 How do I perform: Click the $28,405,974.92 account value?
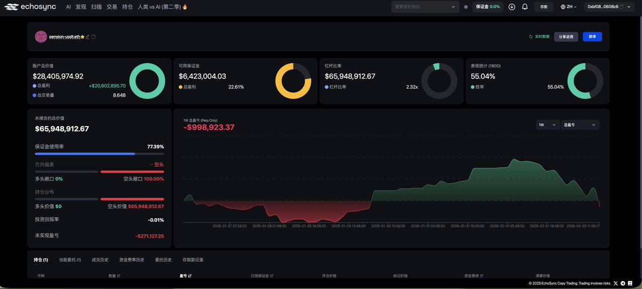58,76
